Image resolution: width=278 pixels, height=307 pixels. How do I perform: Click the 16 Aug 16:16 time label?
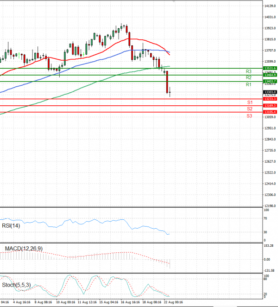click(130, 302)
